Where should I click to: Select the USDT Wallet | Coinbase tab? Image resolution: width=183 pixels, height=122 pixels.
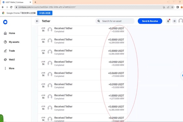[16, 2]
